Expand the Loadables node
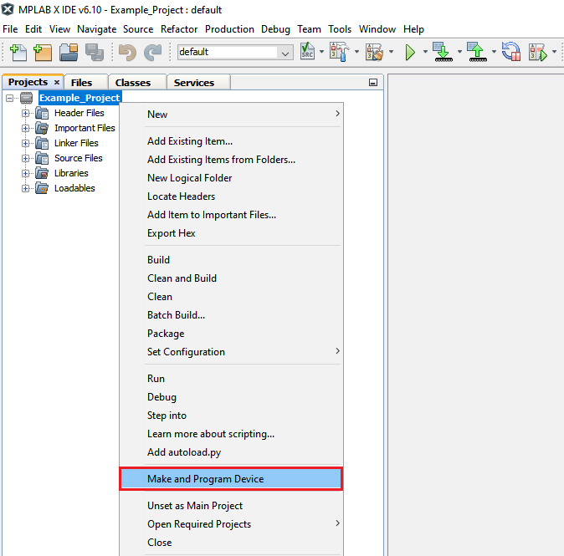 (26, 189)
